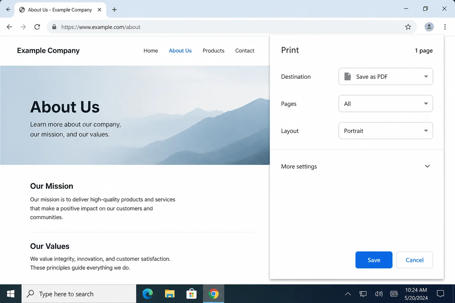The image size is (455, 303).
Task: Launch Microsoft Edge from the taskbar
Action: point(148,294)
